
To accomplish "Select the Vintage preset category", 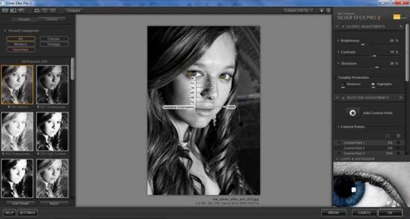I will 54,44.
